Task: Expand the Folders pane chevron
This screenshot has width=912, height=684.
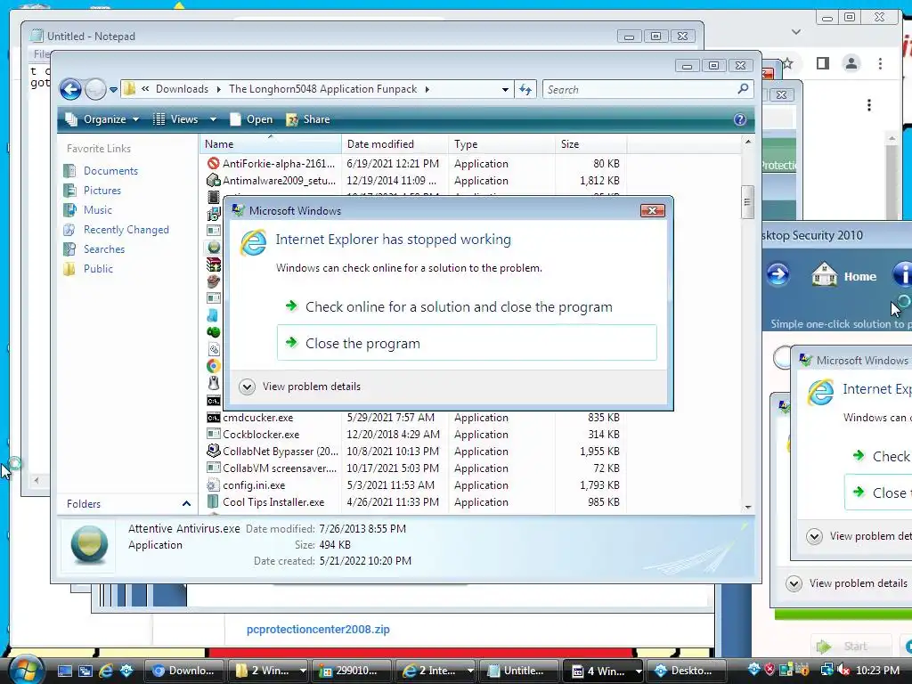Action: click(x=186, y=504)
